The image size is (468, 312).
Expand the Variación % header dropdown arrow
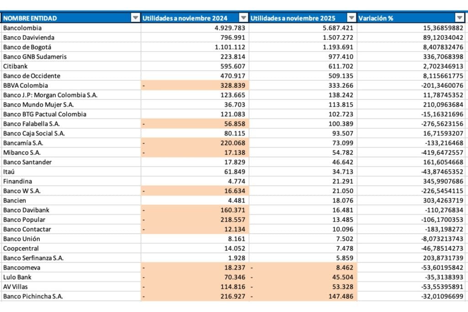[460, 18]
